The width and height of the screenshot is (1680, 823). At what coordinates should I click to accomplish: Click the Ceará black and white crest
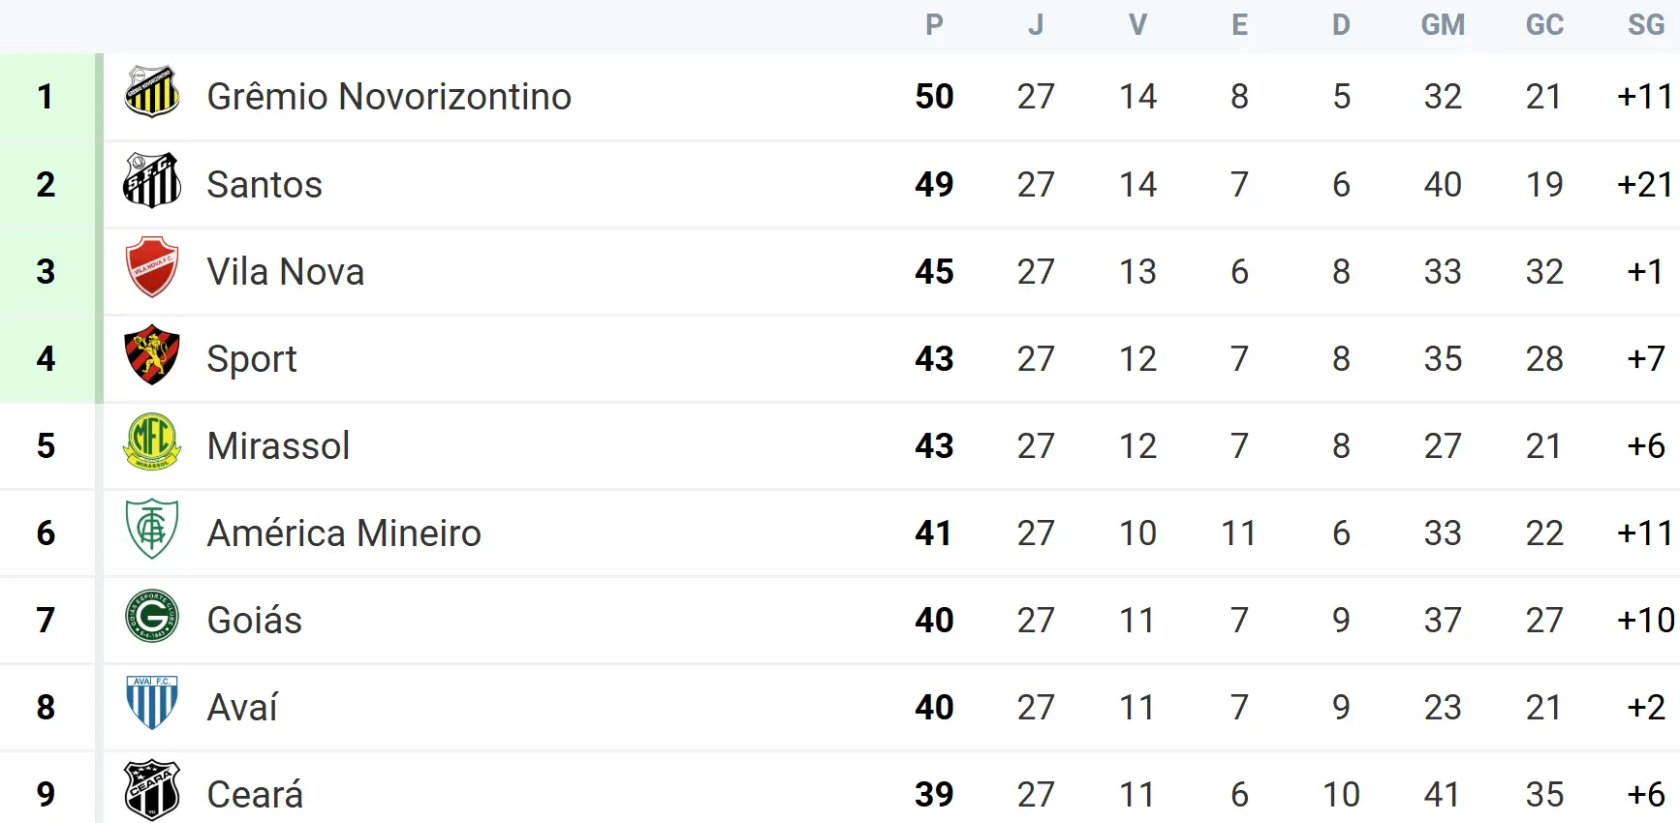pyautogui.click(x=152, y=790)
